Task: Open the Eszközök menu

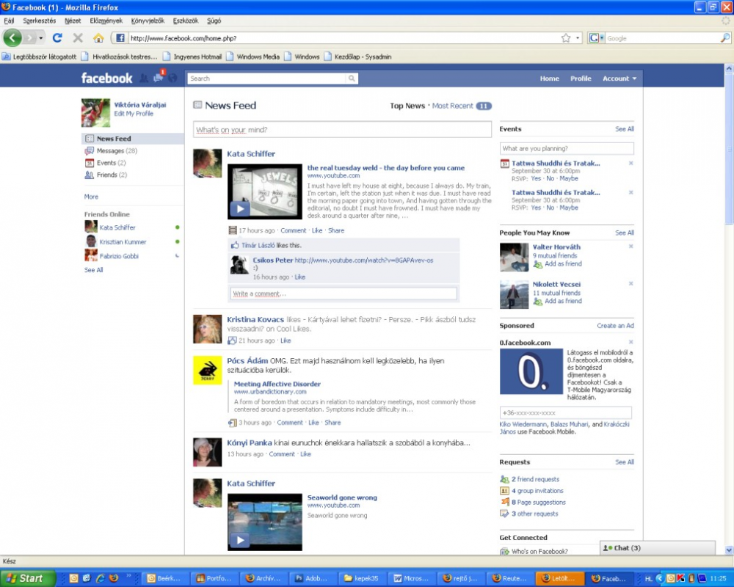Action: click(186, 21)
